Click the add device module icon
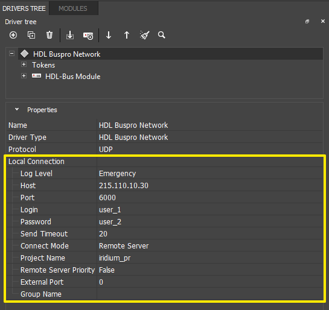329x310 pixels. [88, 36]
